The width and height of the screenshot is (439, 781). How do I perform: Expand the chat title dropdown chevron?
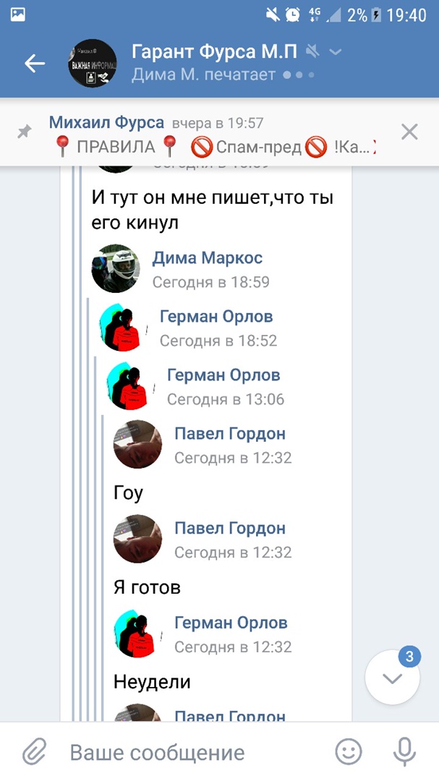pos(336,52)
